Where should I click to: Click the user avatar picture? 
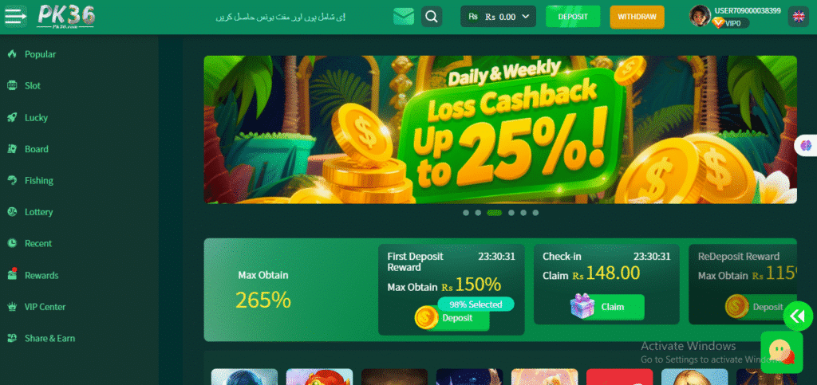click(x=700, y=16)
